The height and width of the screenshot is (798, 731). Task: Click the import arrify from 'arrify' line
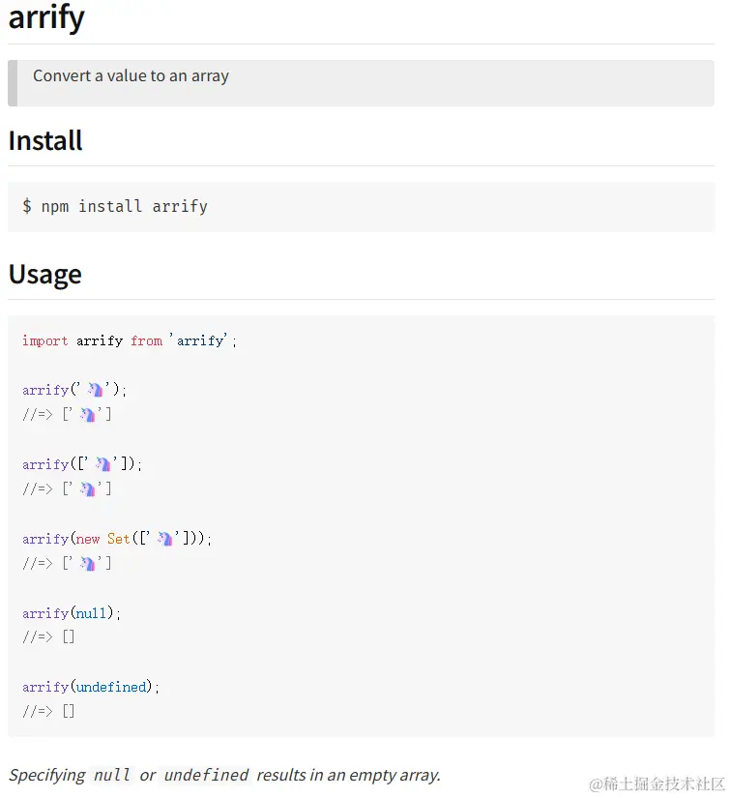tap(130, 340)
